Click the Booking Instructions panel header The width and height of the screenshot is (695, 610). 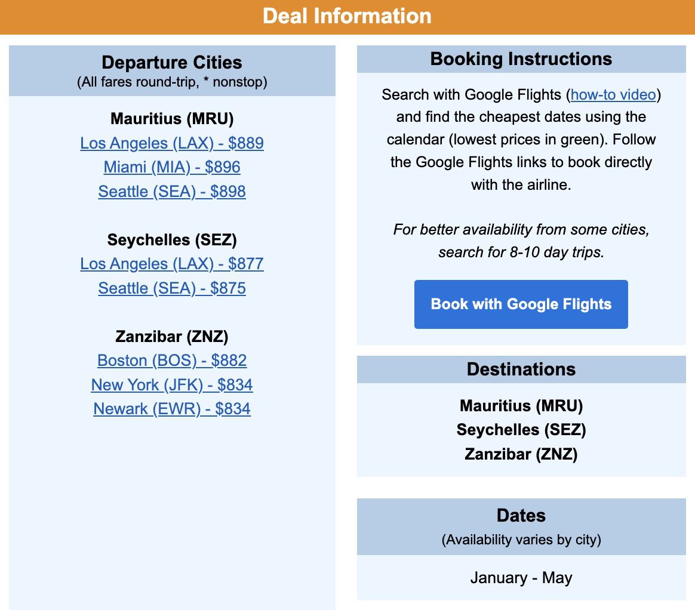tap(521, 59)
